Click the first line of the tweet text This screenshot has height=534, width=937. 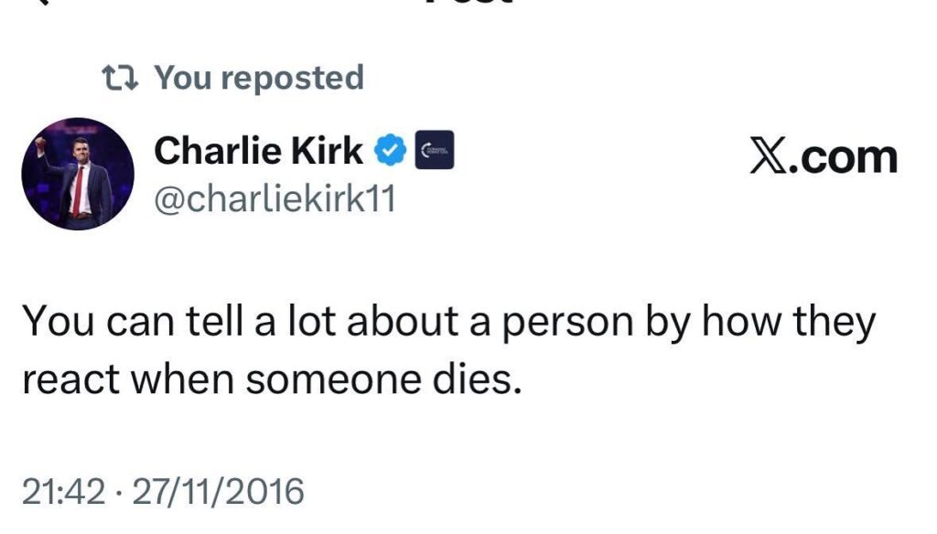pos(448,323)
